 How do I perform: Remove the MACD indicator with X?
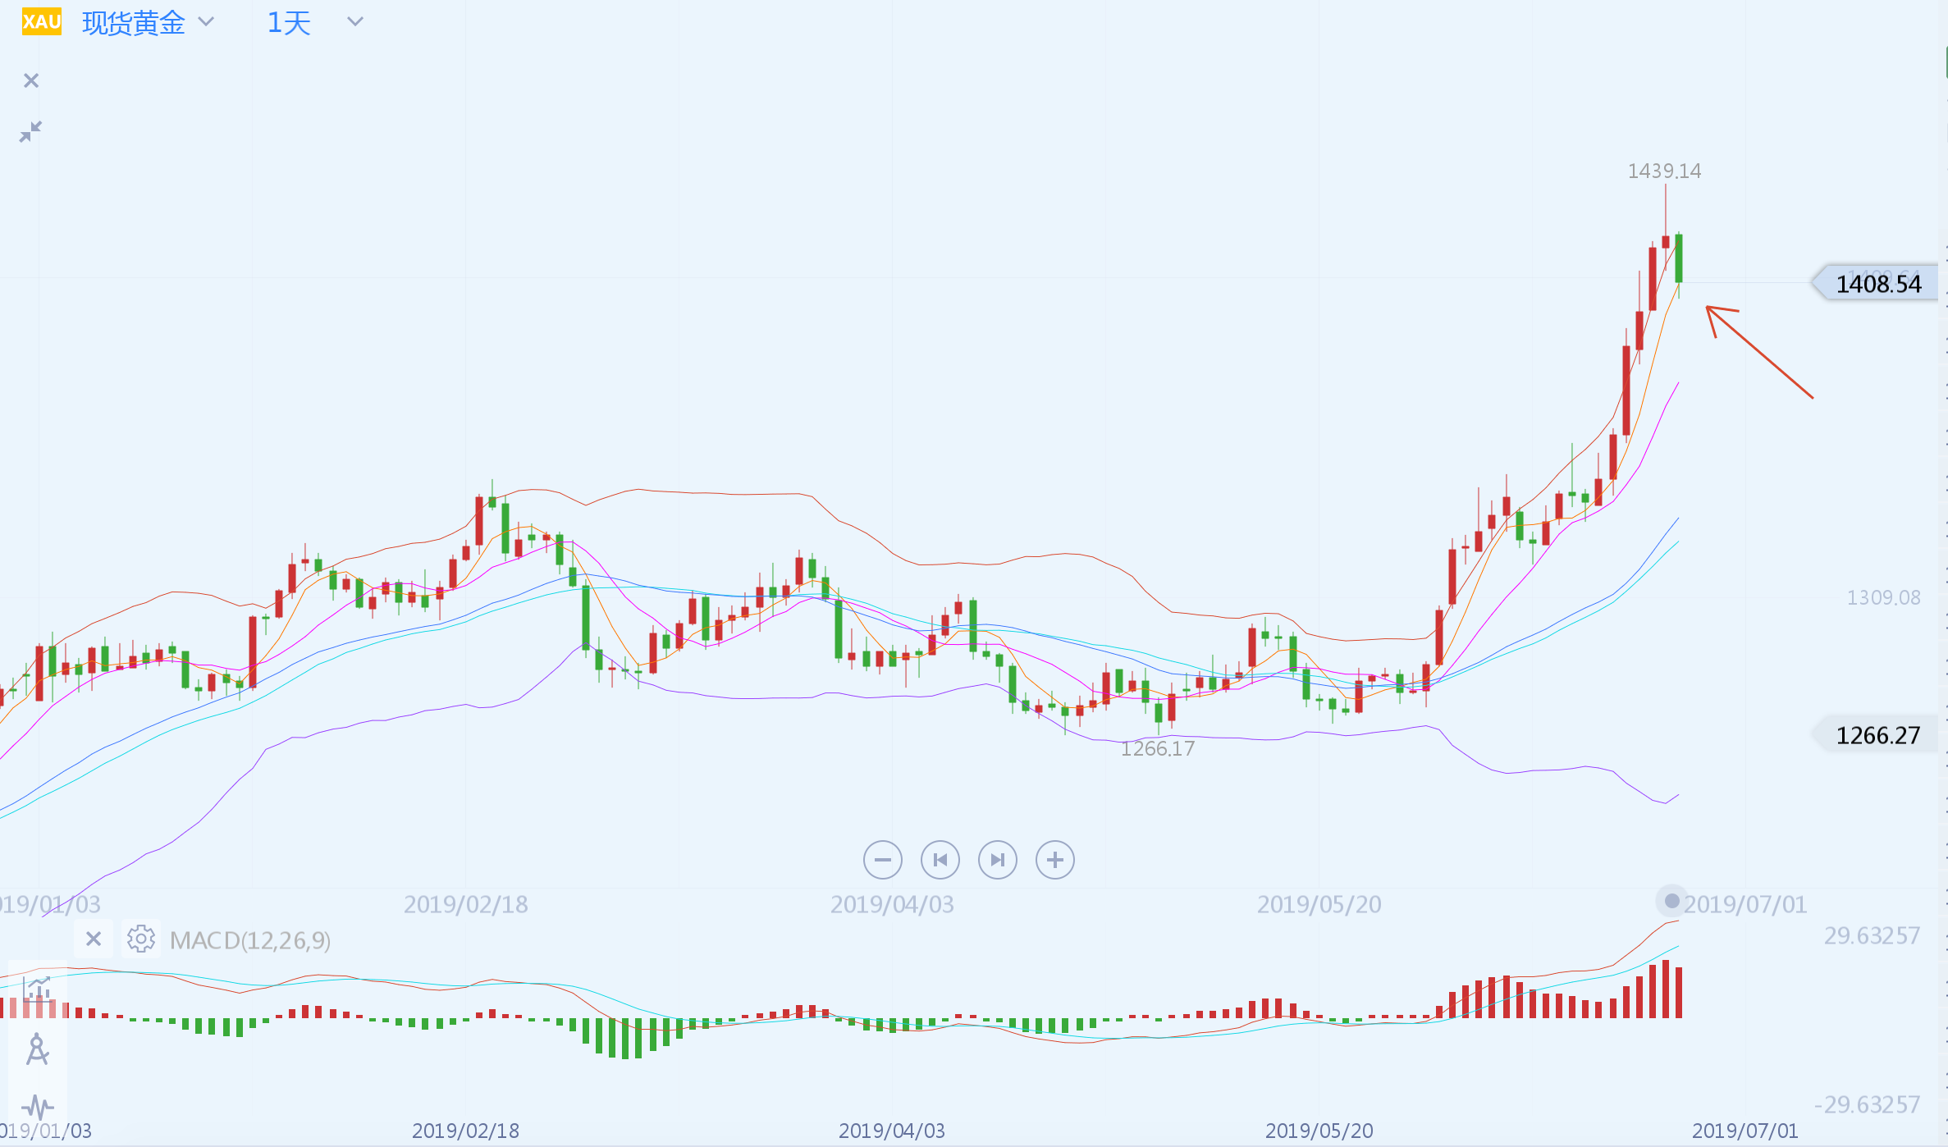point(94,939)
